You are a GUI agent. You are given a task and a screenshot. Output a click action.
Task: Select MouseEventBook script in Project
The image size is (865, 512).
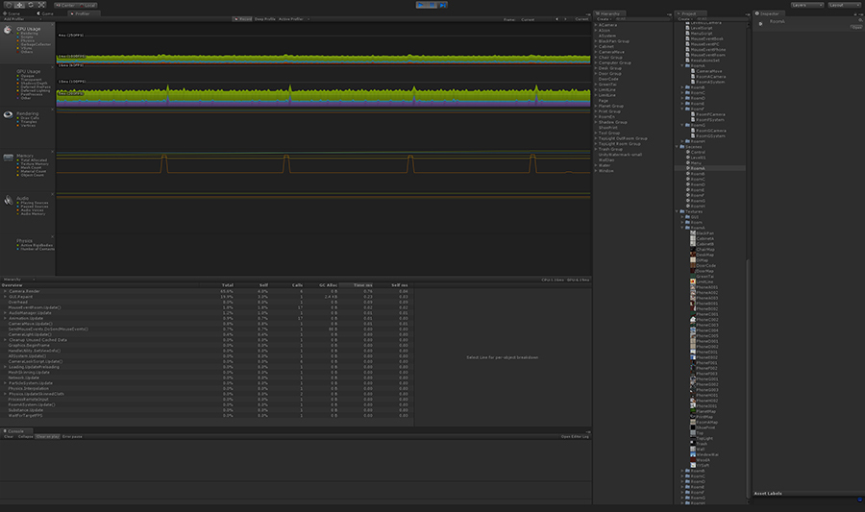706,38
